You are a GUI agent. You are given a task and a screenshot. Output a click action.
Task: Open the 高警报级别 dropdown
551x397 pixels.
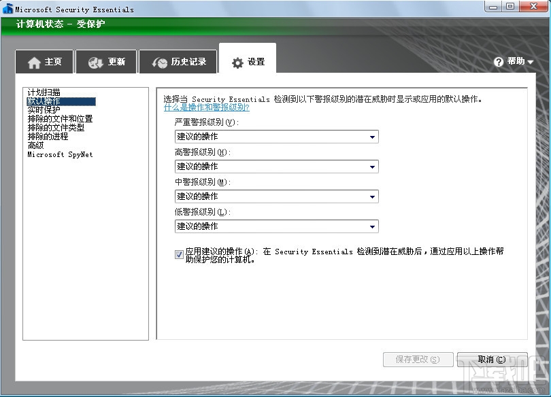(x=372, y=166)
